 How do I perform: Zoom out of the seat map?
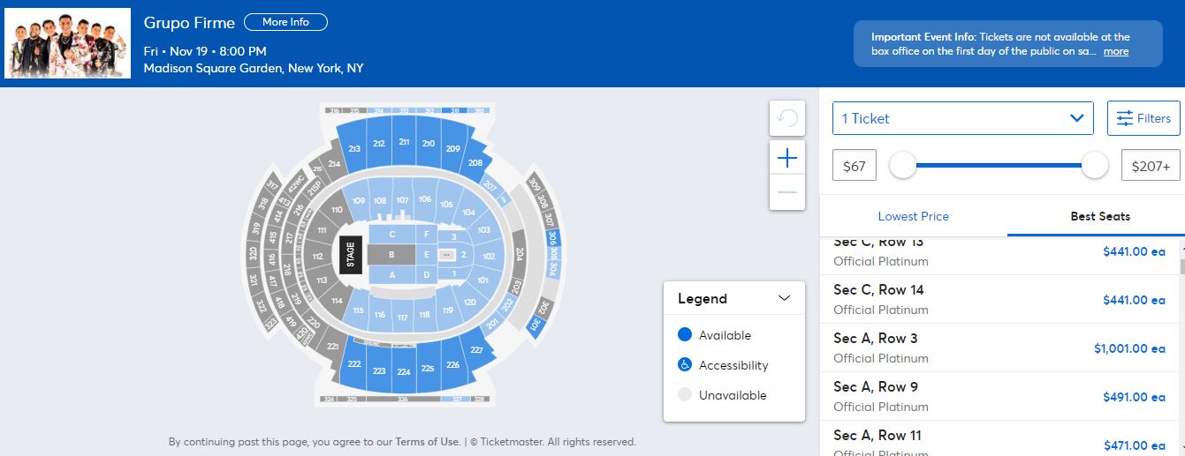pos(786,192)
